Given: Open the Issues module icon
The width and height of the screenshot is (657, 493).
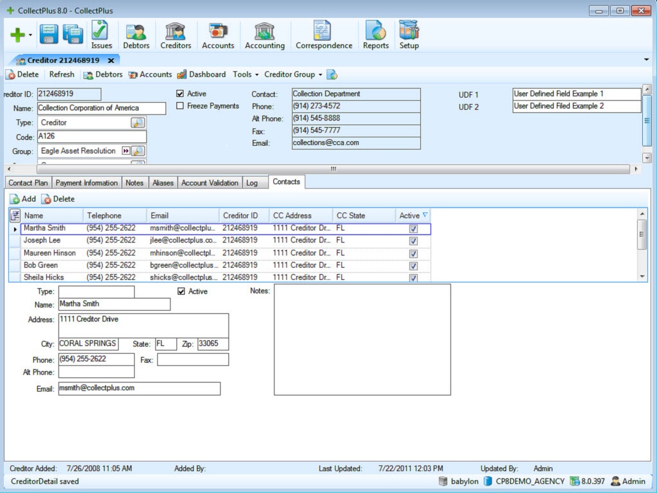Looking at the screenshot, I should tap(101, 35).
